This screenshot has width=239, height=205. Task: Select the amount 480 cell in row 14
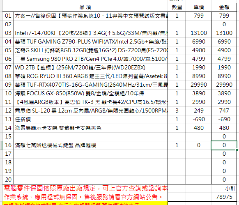click(x=224, y=128)
